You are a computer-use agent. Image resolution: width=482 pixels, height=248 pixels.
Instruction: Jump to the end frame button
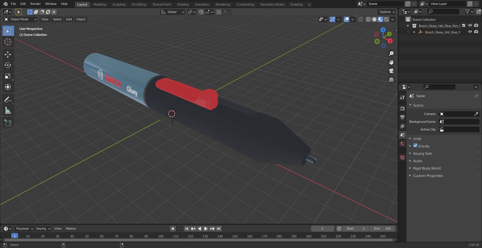click(x=219, y=229)
